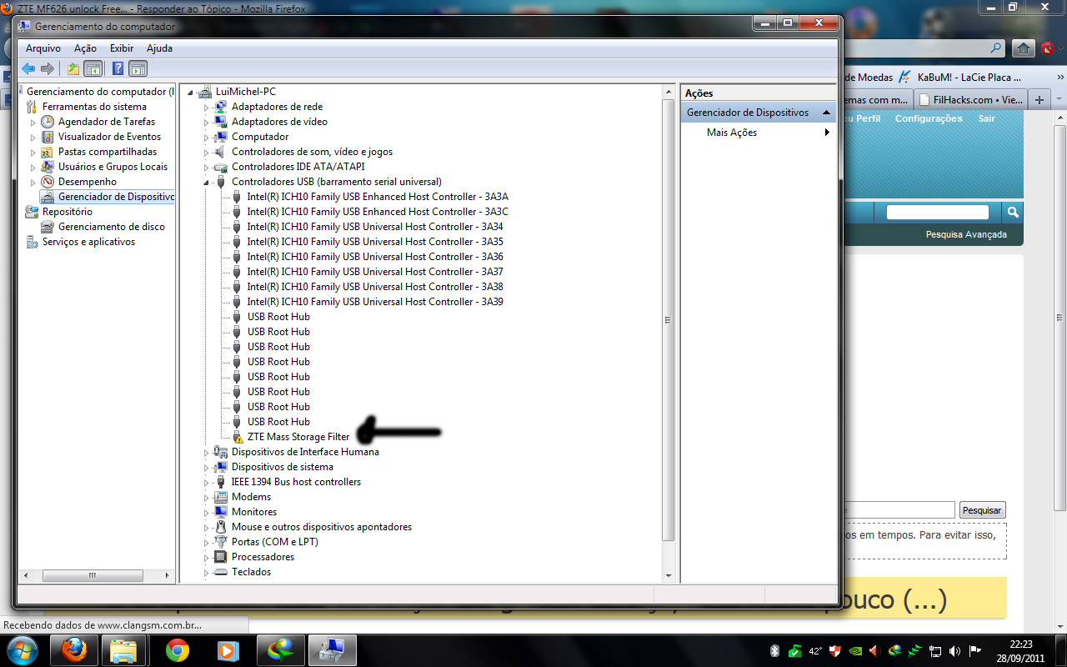Expand IEEE 1394 Bus host controllers

pos(207,482)
